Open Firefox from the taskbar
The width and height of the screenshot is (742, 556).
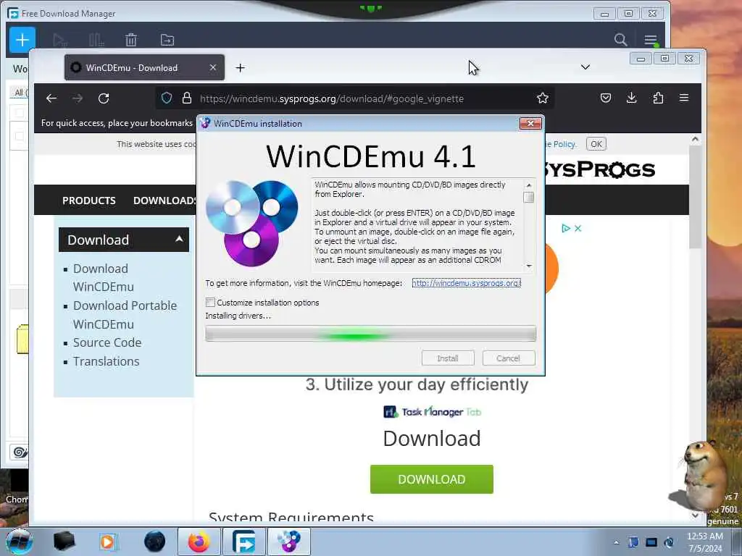coord(199,542)
